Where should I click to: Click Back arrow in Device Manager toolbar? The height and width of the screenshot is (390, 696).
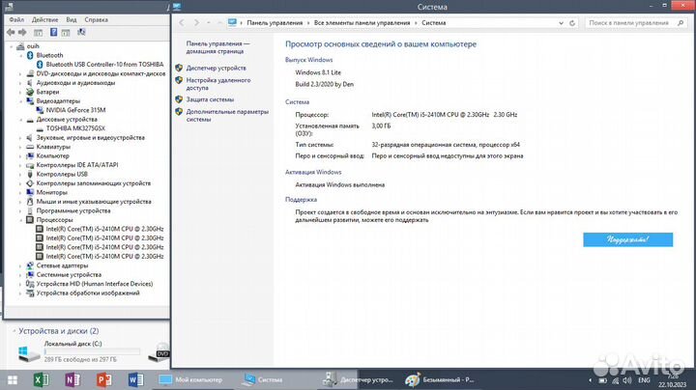(11, 33)
